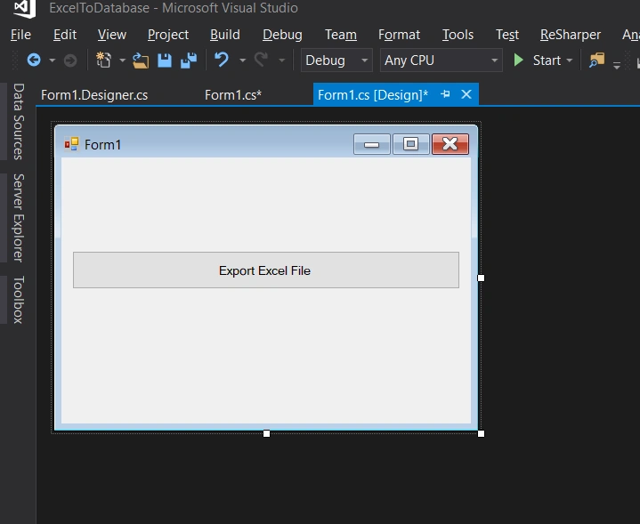Viewport: 640px width, 524px height.
Task: Click the Visual Studio logo icon
Action: (25, 8)
